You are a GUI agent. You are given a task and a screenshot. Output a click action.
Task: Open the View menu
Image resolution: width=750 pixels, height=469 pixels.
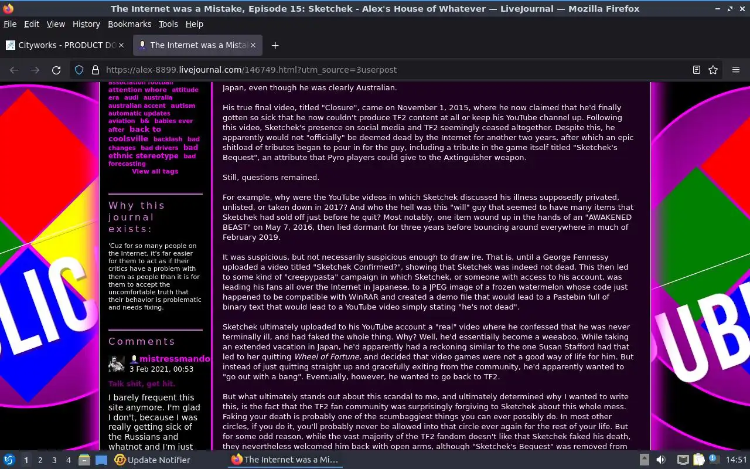tap(56, 24)
